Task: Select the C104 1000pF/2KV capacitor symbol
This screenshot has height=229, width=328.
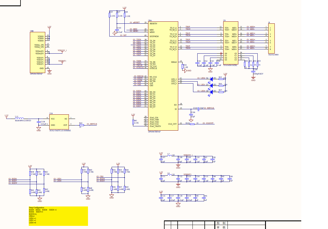Action: point(253,72)
